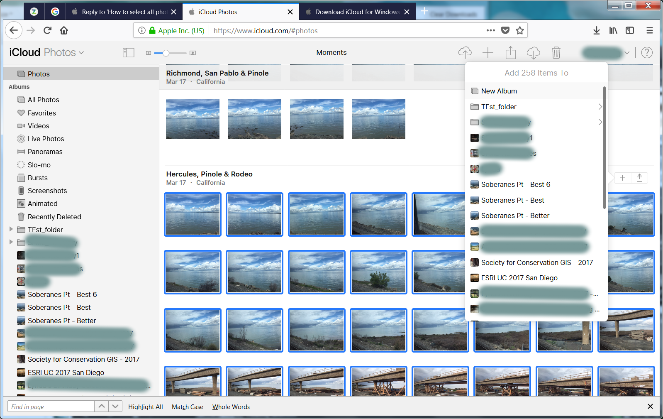This screenshot has height=419, width=663.
Task: Close the iCloud Photos tab
Action: tap(290, 12)
